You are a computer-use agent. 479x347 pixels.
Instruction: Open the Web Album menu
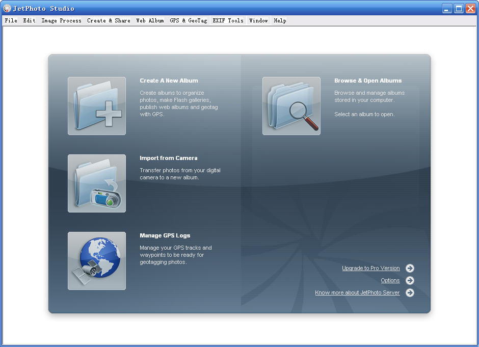[150, 21]
